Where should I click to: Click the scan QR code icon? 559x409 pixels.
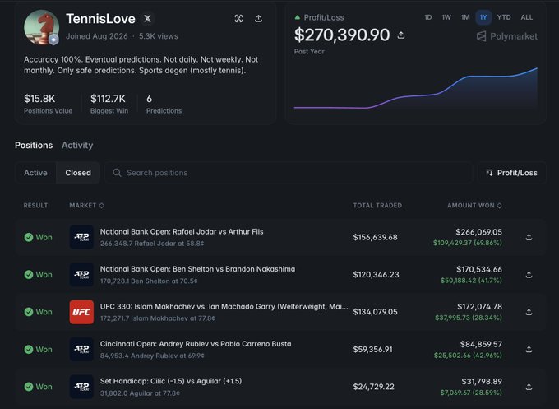pos(238,19)
